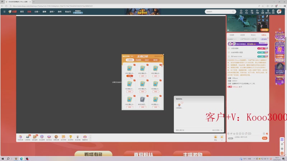This screenshot has height=161, width=287.
Task: Click 使用 on second-row right card
Action: point(156,92)
